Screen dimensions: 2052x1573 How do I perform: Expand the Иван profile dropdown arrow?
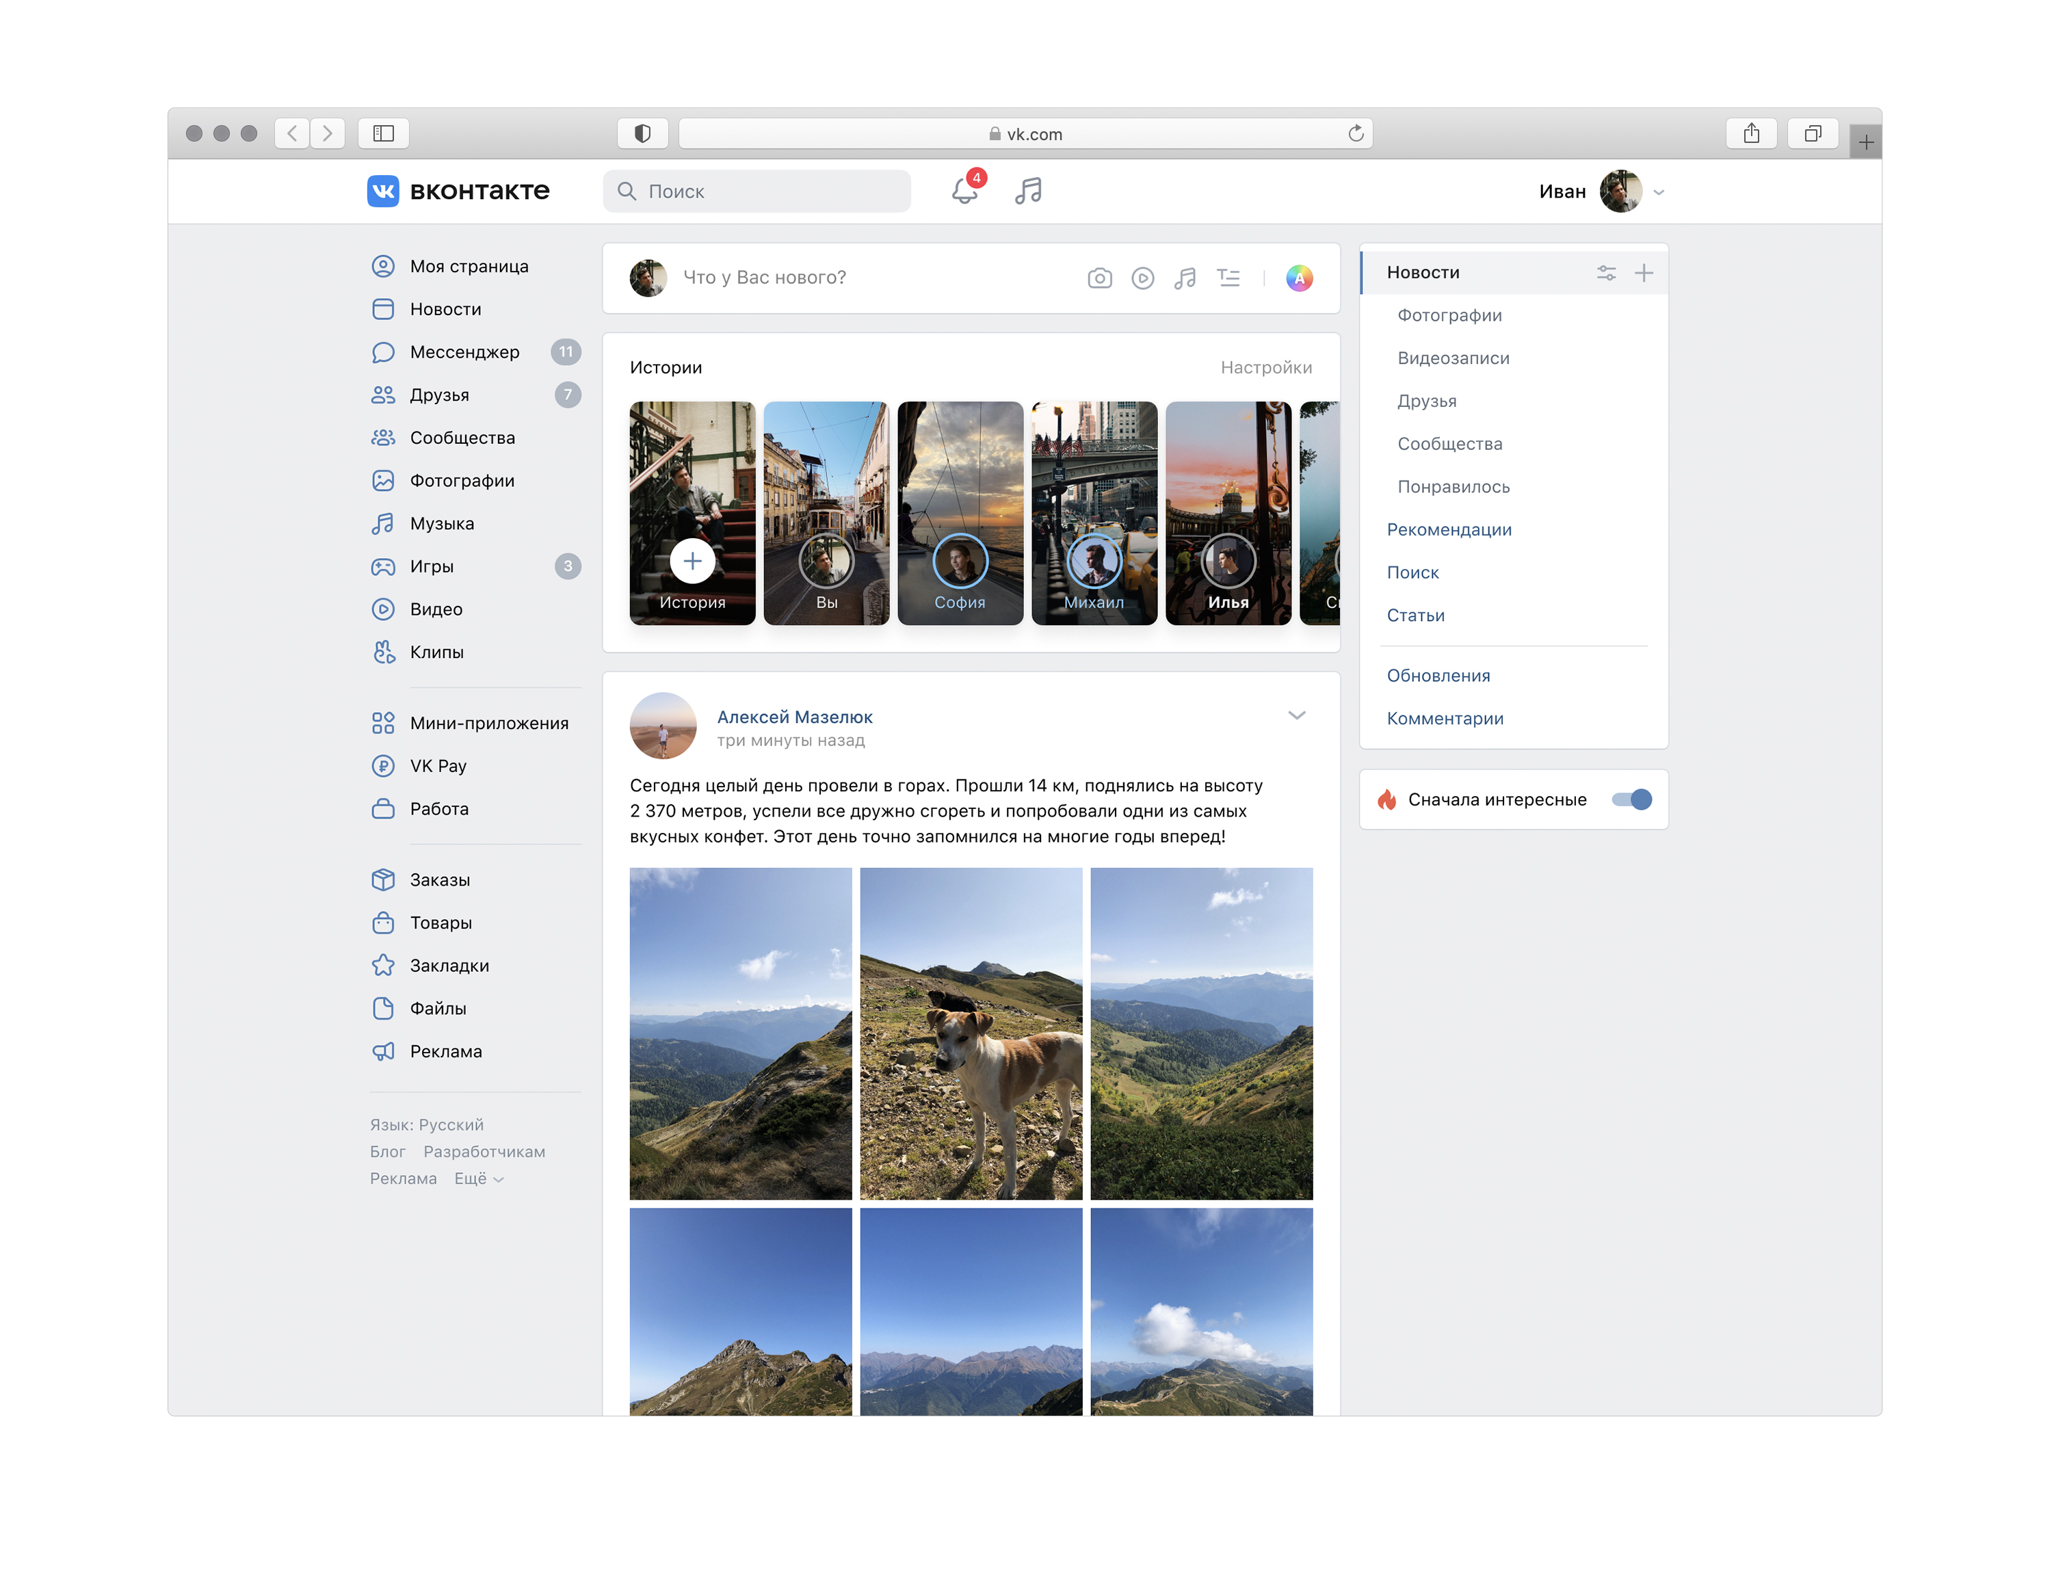[x=1658, y=192]
